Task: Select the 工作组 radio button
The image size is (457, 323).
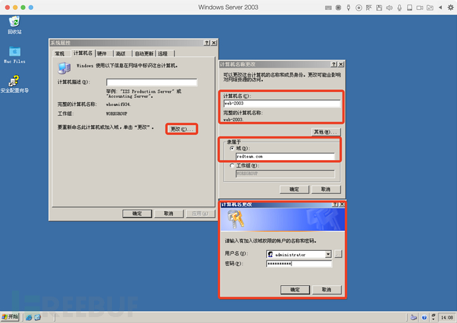Action: pyautogui.click(x=232, y=165)
